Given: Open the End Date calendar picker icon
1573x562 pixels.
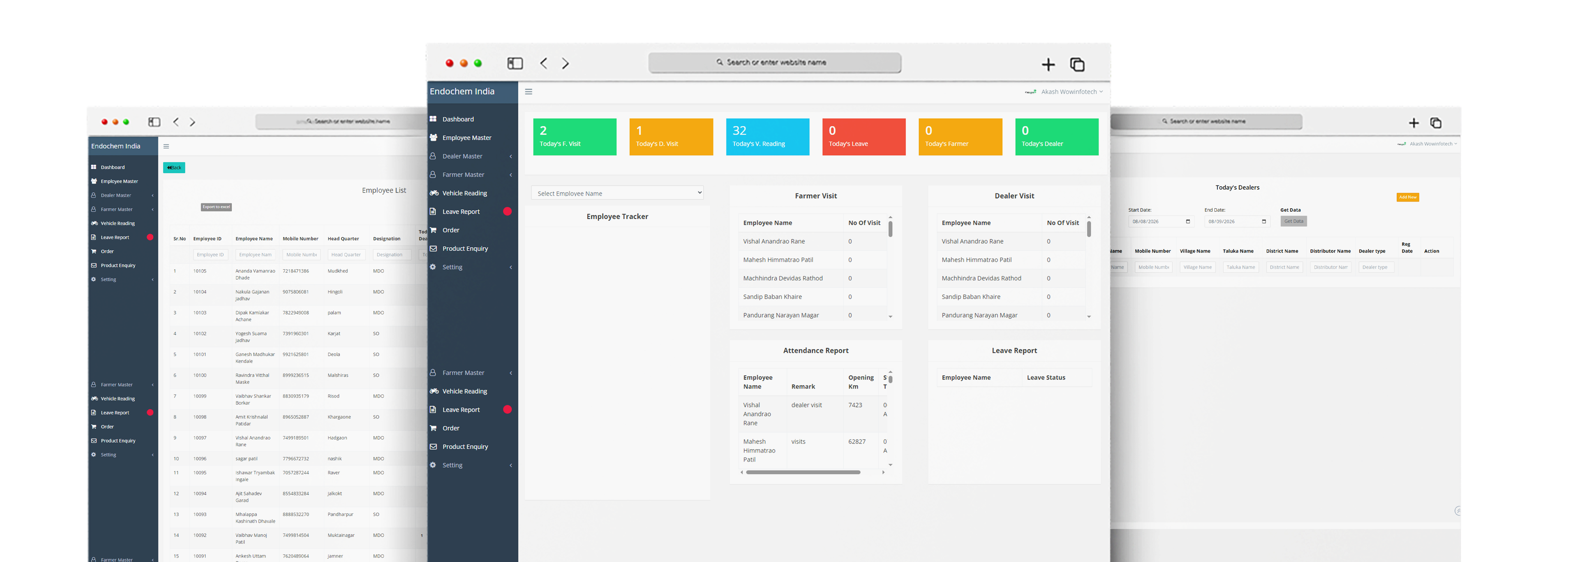Looking at the screenshot, I should pos(1264,221).
